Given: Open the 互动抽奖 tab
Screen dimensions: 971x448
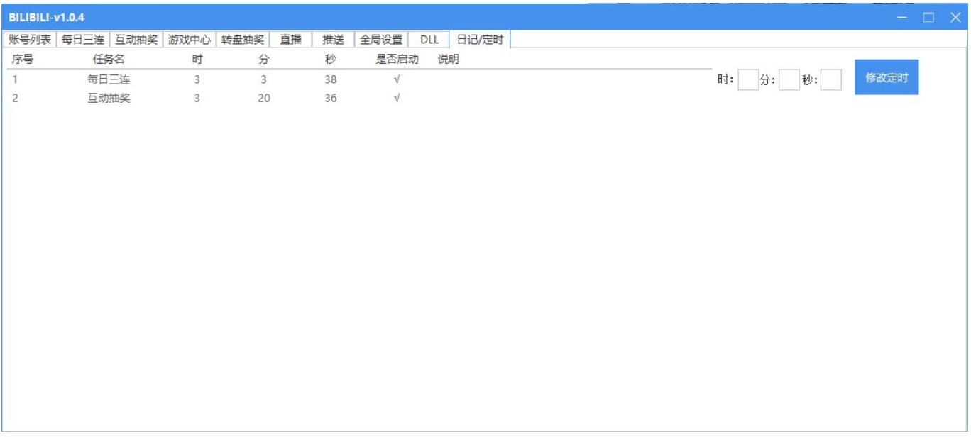Looking at the screenshot, I should tap(136, 40).
